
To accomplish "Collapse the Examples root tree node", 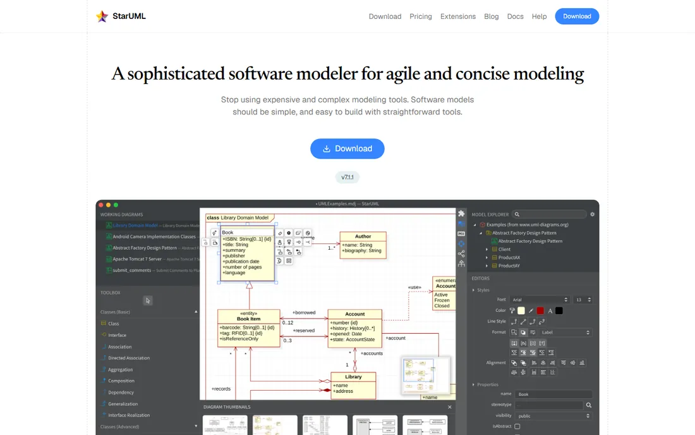I will click(x=474, y=225).
